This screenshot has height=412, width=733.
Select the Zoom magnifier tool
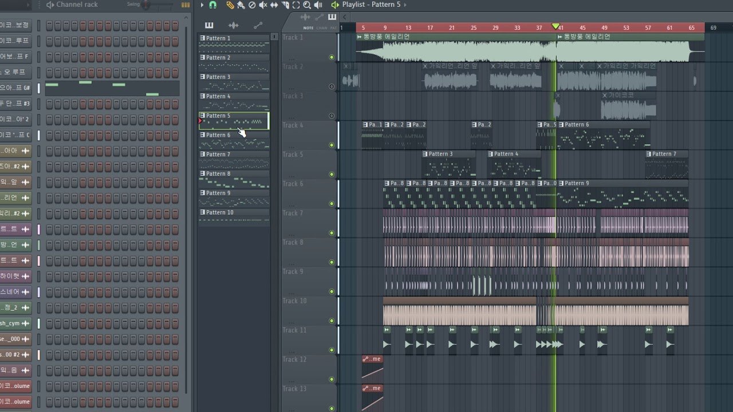click(x=307, y=5)
